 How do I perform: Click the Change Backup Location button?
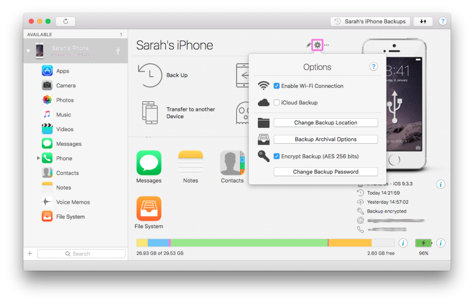click(x=325, y=122)
